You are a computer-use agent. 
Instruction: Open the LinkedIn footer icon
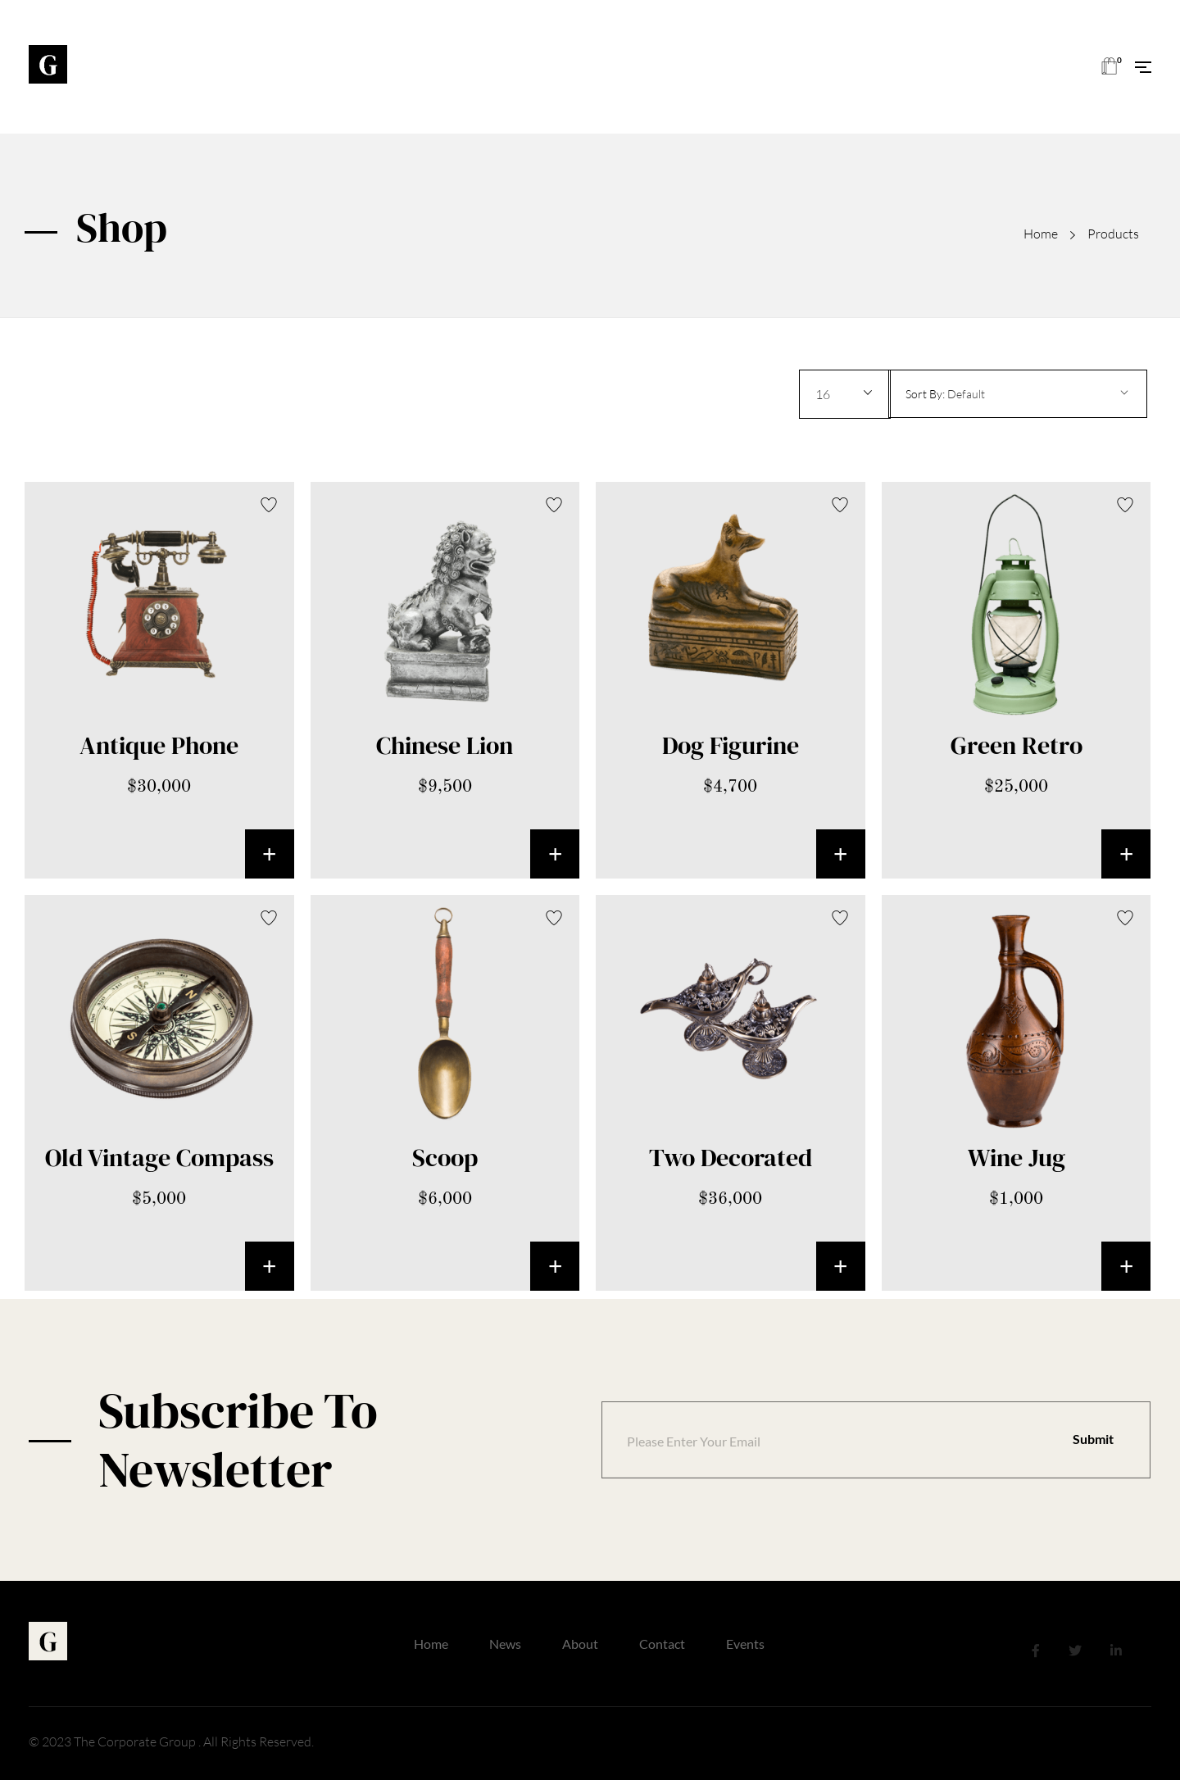pos(1115,1650)
